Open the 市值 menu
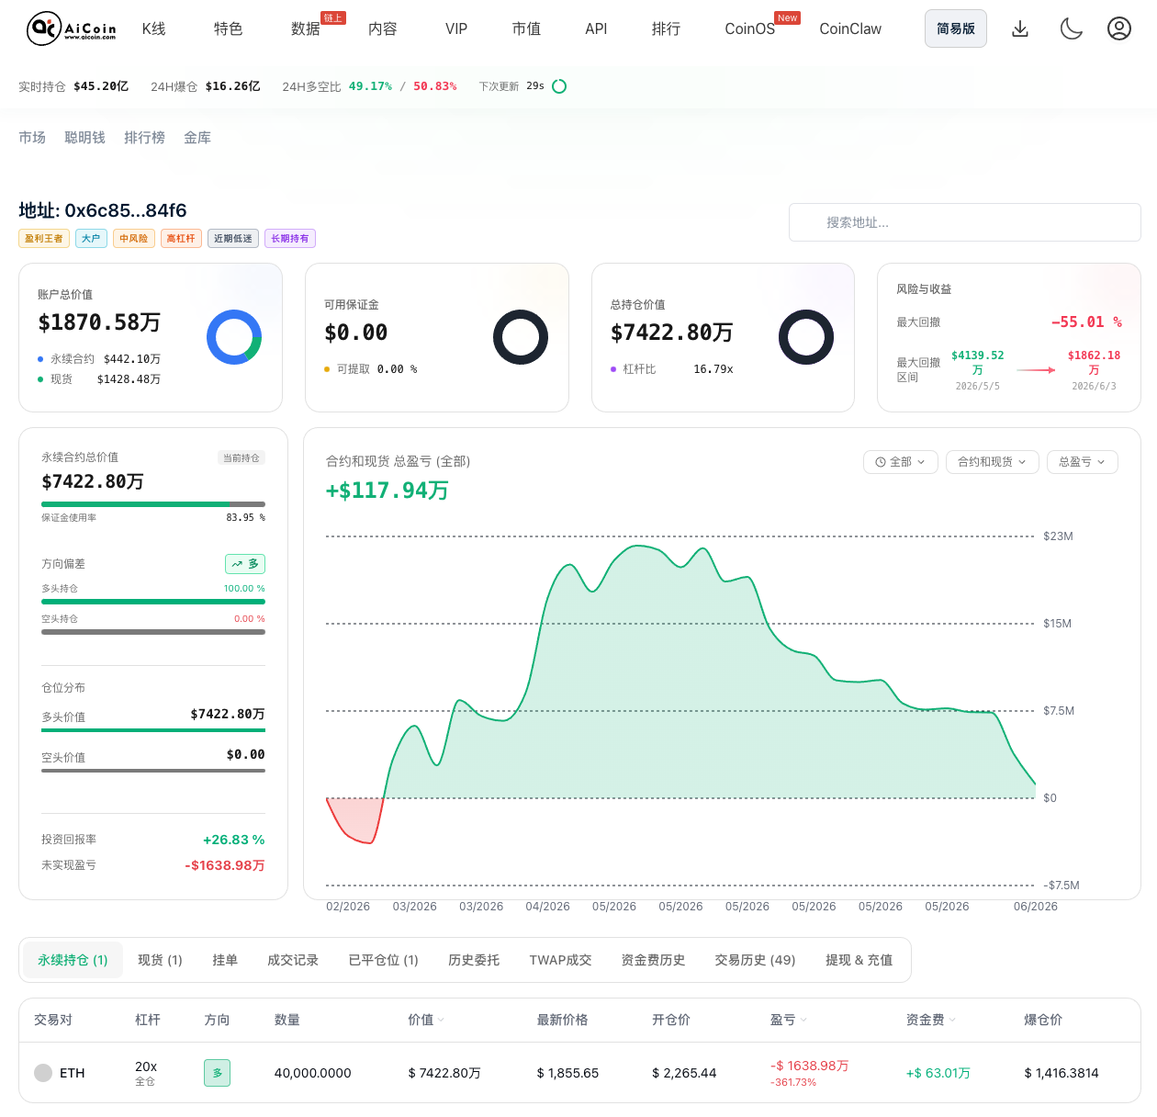This screenshot has width=1157, height=1117. 526,29
